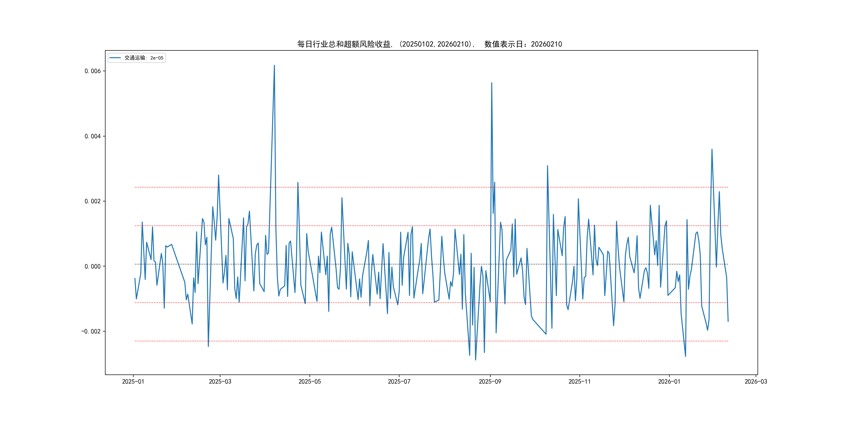Click the highest peak of the blue line
The width and height of the screenshot is (842, 421).
click(x=274, y=65)
